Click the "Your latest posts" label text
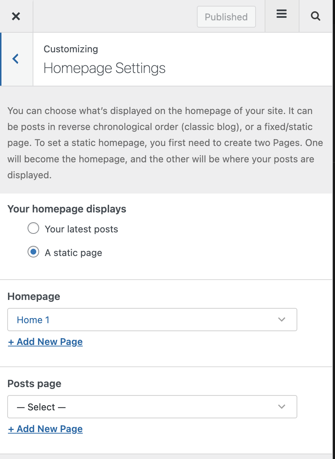 click(x=82, y=229)
